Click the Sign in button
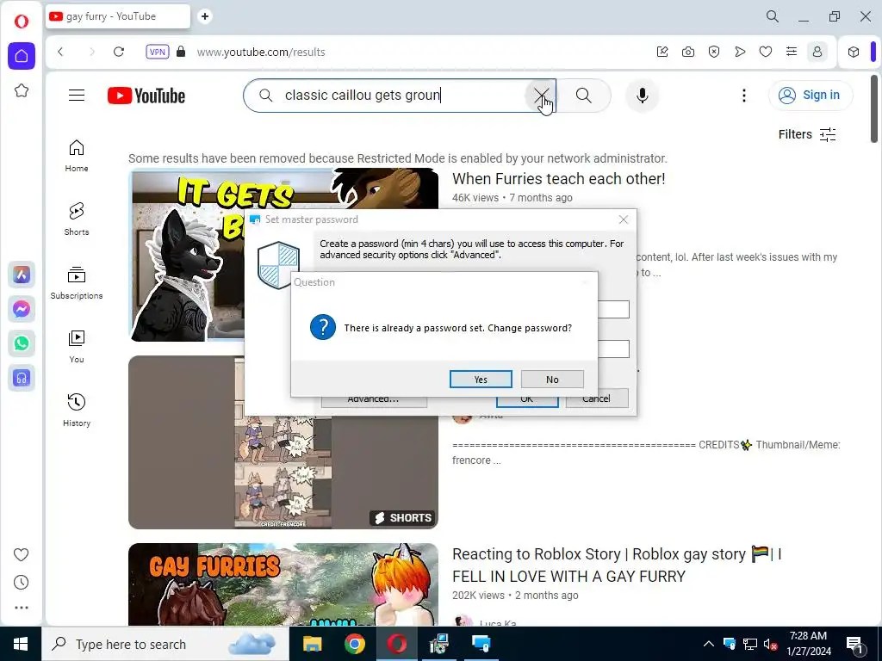 click(x=811, y=95)
